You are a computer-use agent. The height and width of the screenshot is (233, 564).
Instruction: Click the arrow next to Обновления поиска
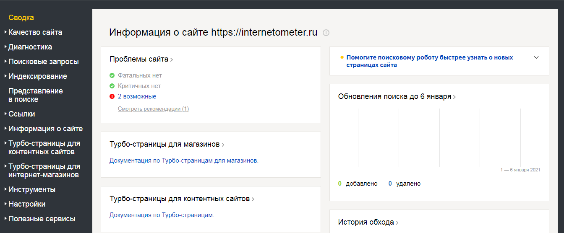(x=454, y=97)
